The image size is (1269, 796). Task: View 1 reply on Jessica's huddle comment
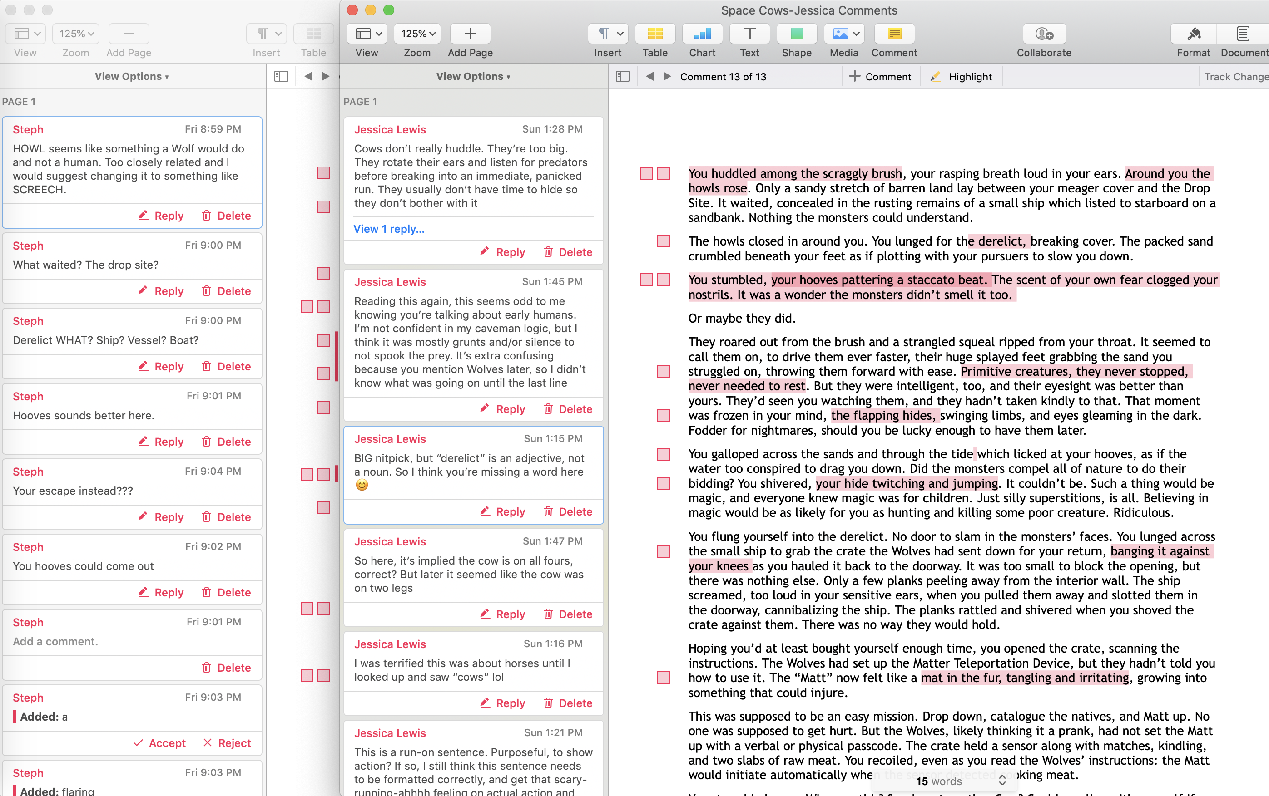pos(389,229)
